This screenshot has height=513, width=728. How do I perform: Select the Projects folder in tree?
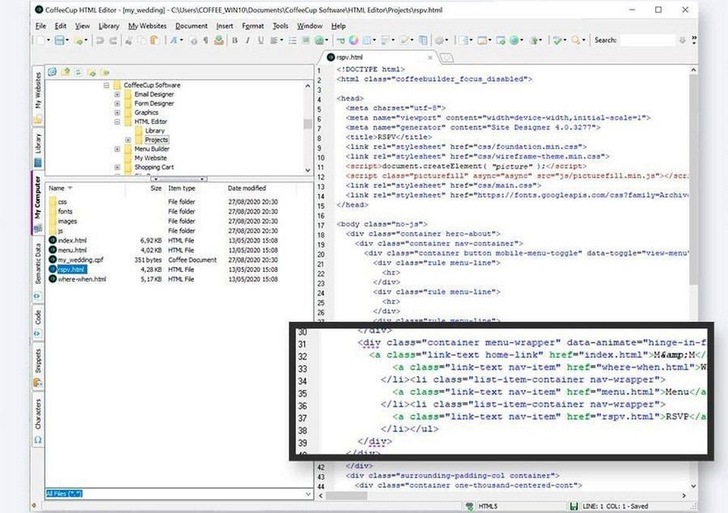click(156, 140)
